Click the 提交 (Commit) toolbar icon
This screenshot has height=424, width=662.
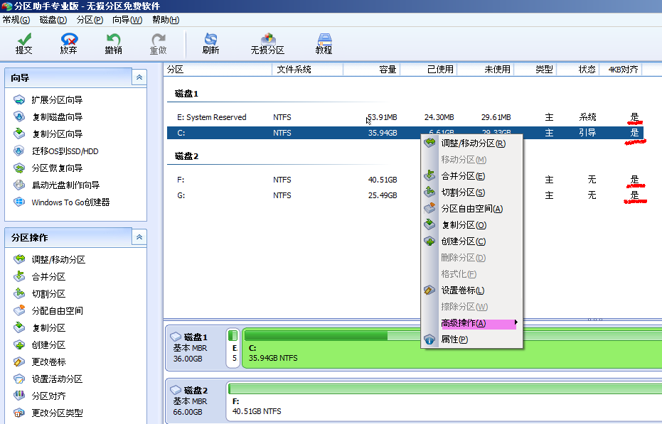[23, 43]
